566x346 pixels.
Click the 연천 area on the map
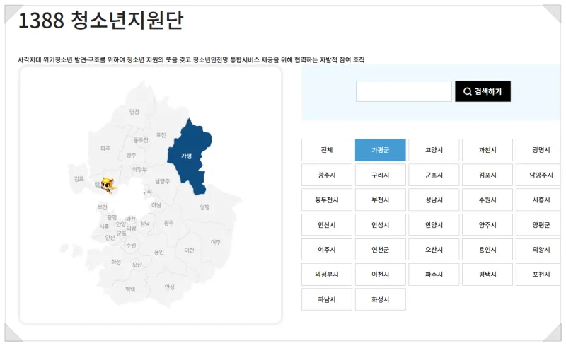[x=134, y=112]
